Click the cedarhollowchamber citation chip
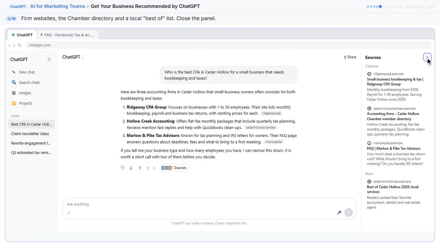 point(261,128)
